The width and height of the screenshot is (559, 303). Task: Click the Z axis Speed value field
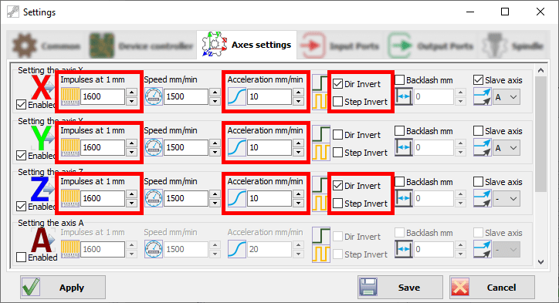coord(186,198)
